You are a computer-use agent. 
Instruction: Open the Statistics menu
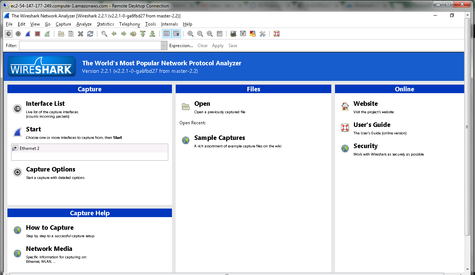[x=105, y=24]
